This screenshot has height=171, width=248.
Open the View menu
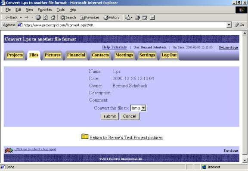point(30,10)
